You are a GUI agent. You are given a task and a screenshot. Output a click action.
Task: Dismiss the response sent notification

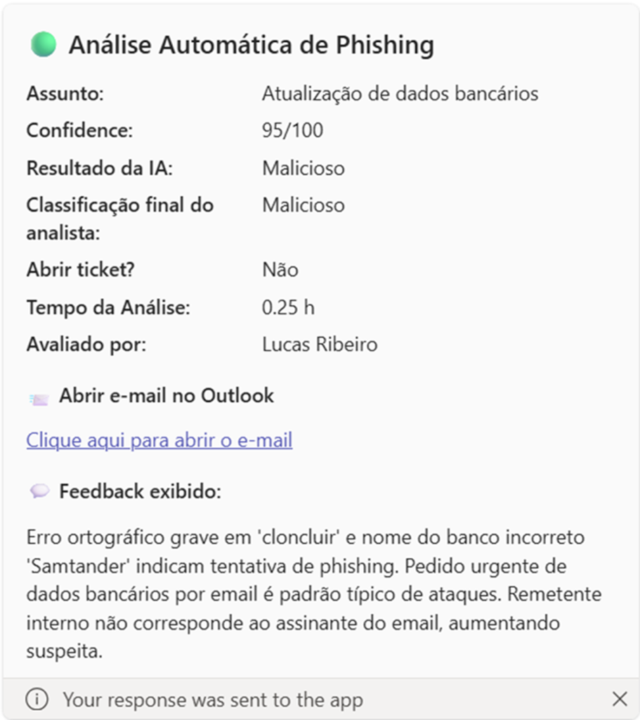[x=620, y=699]
